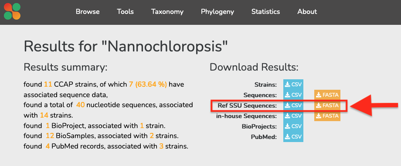Viewport: 401px width, 166px height.
Task: Download Strains results as CSV
Action: (x=293, y=85)
